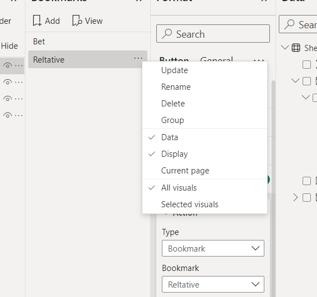The image size is (317, 297).
Task: Check the bottom field checkbox in Data pane
Action: (306, 197)
